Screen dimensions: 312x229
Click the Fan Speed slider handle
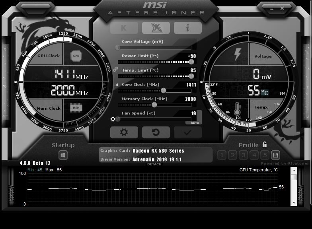(118, 119)
